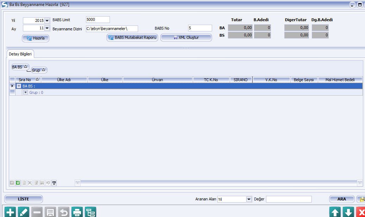Click the horizontal scrollbar under the grid
This screenshot has height=217, width=365.
(218, 183)
